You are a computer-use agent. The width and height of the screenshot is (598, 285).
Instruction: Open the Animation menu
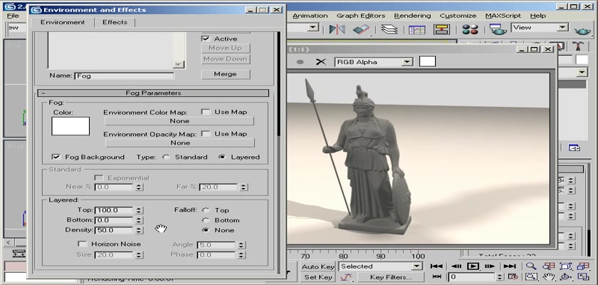(x=310, y=16)
